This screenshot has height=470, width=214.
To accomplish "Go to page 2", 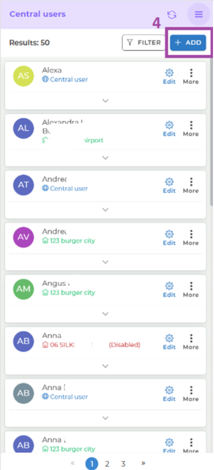I will coord(107,464).
